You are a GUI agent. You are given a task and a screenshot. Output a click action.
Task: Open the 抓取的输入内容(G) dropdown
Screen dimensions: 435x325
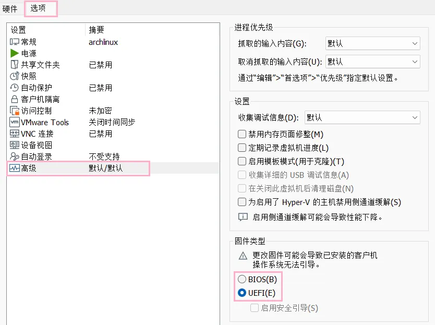pos(372,44)
